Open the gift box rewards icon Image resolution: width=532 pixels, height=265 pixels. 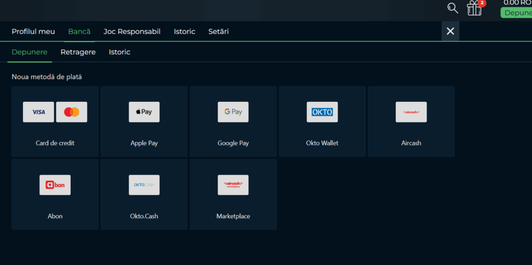(x=474, y=8)
